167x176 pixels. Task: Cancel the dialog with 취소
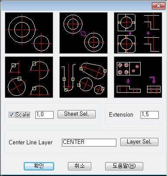[80, 166]
